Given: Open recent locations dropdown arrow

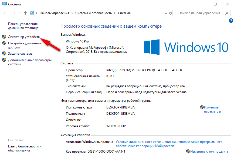Looking at the screenshot, I should pos(20,13).
